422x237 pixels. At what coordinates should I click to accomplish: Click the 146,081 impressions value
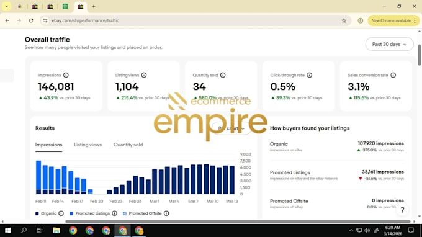pos(56,87)
